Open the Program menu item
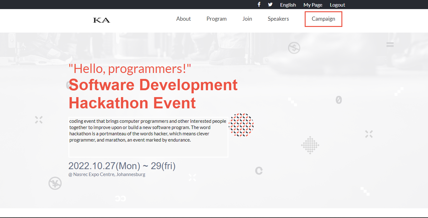Image resolution: width=428 pixels, height=218 pixels. click(217, 19)
